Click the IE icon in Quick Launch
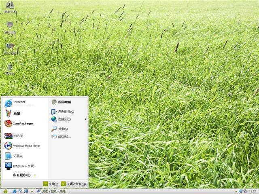Screen dimensions: 259x194 [14, 191]
